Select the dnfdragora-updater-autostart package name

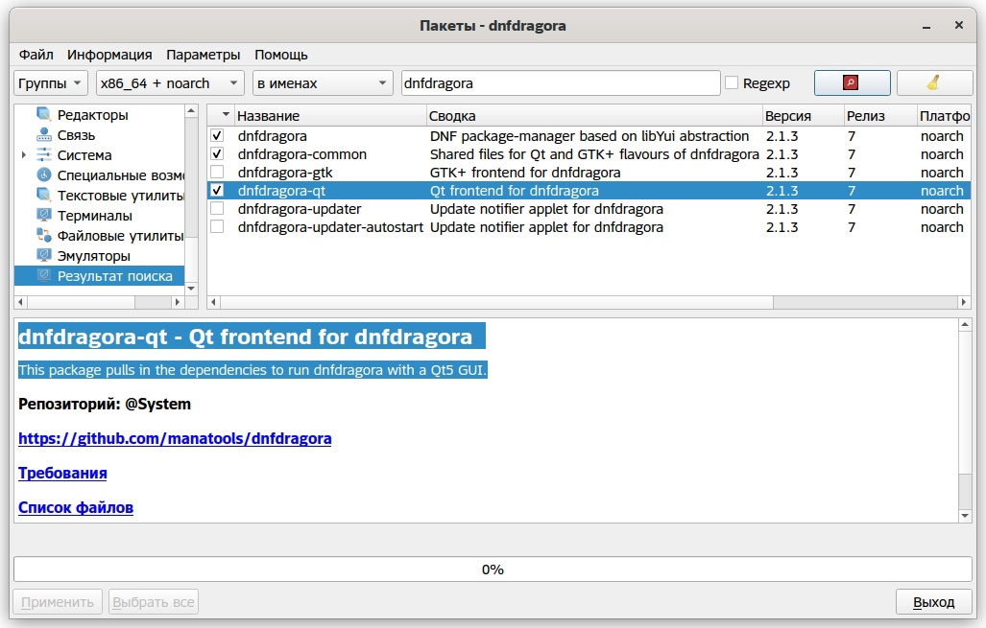click(x=330, y=226)
